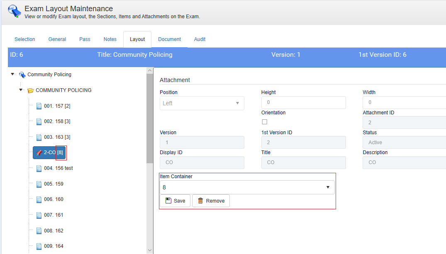Image resolution: width=446 pixels, height=254 pixels.
Task: Click the floppy disk icon on Save
Action: [168, 201]
